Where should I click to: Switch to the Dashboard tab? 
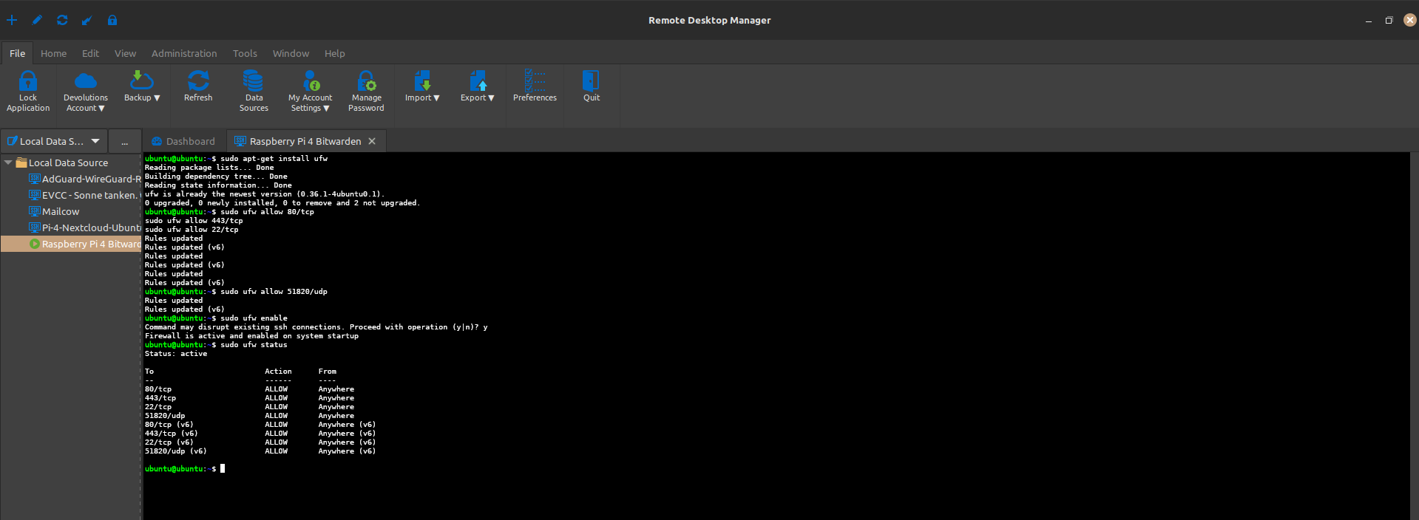coord(183,141)
